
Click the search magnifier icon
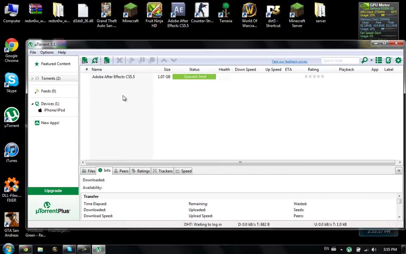coord(364,60)
